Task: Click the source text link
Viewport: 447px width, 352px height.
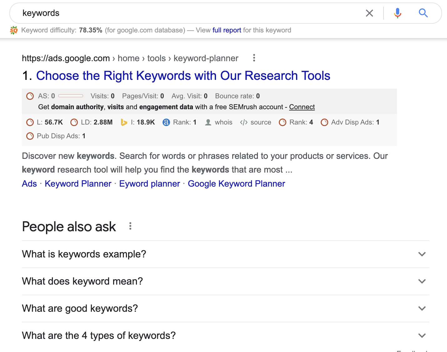Action: click(x=261, y=122)
